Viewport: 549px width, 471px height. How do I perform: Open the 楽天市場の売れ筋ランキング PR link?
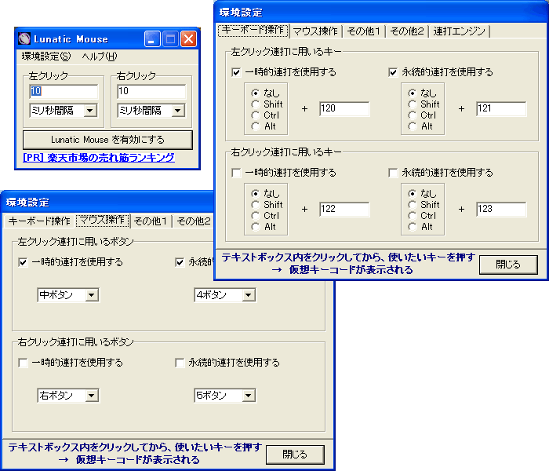(x=99, y=158)
